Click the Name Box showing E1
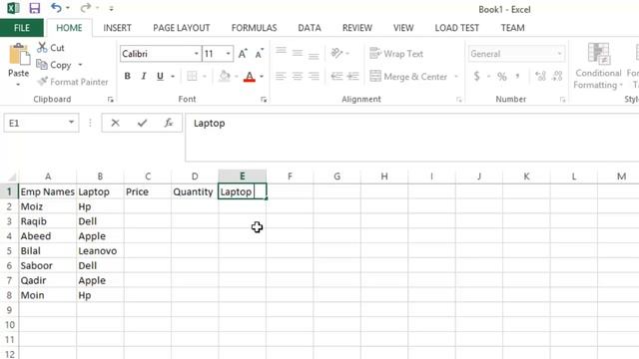This screenshot has height=359, width=639. pyautogui.click(x=41, y=123)
